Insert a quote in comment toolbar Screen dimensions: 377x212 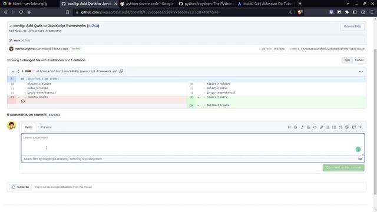(308, 127)
